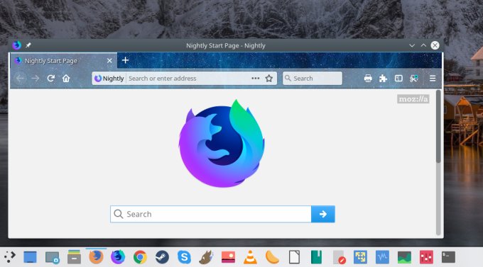The image size is (483, 267).
Task: Open the hamburger application menu
Action: tap(433, 79)
